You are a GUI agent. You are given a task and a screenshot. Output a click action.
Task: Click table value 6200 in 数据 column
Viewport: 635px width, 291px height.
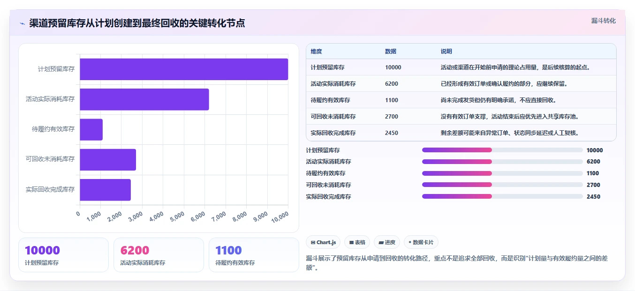point(392,84)
